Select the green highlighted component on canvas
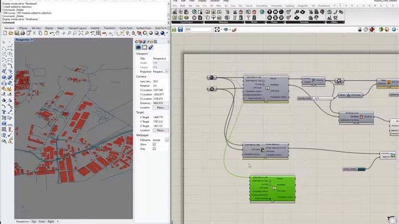 (x=272, y=189)
